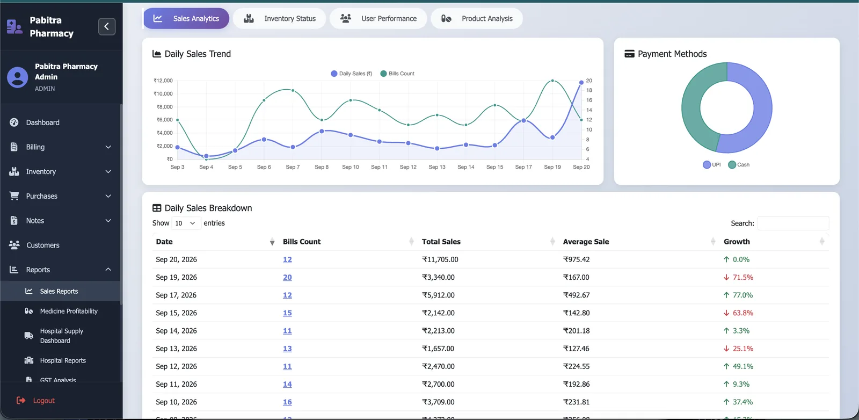
Task: Log out using Logout link
Action: coord(43,401)
